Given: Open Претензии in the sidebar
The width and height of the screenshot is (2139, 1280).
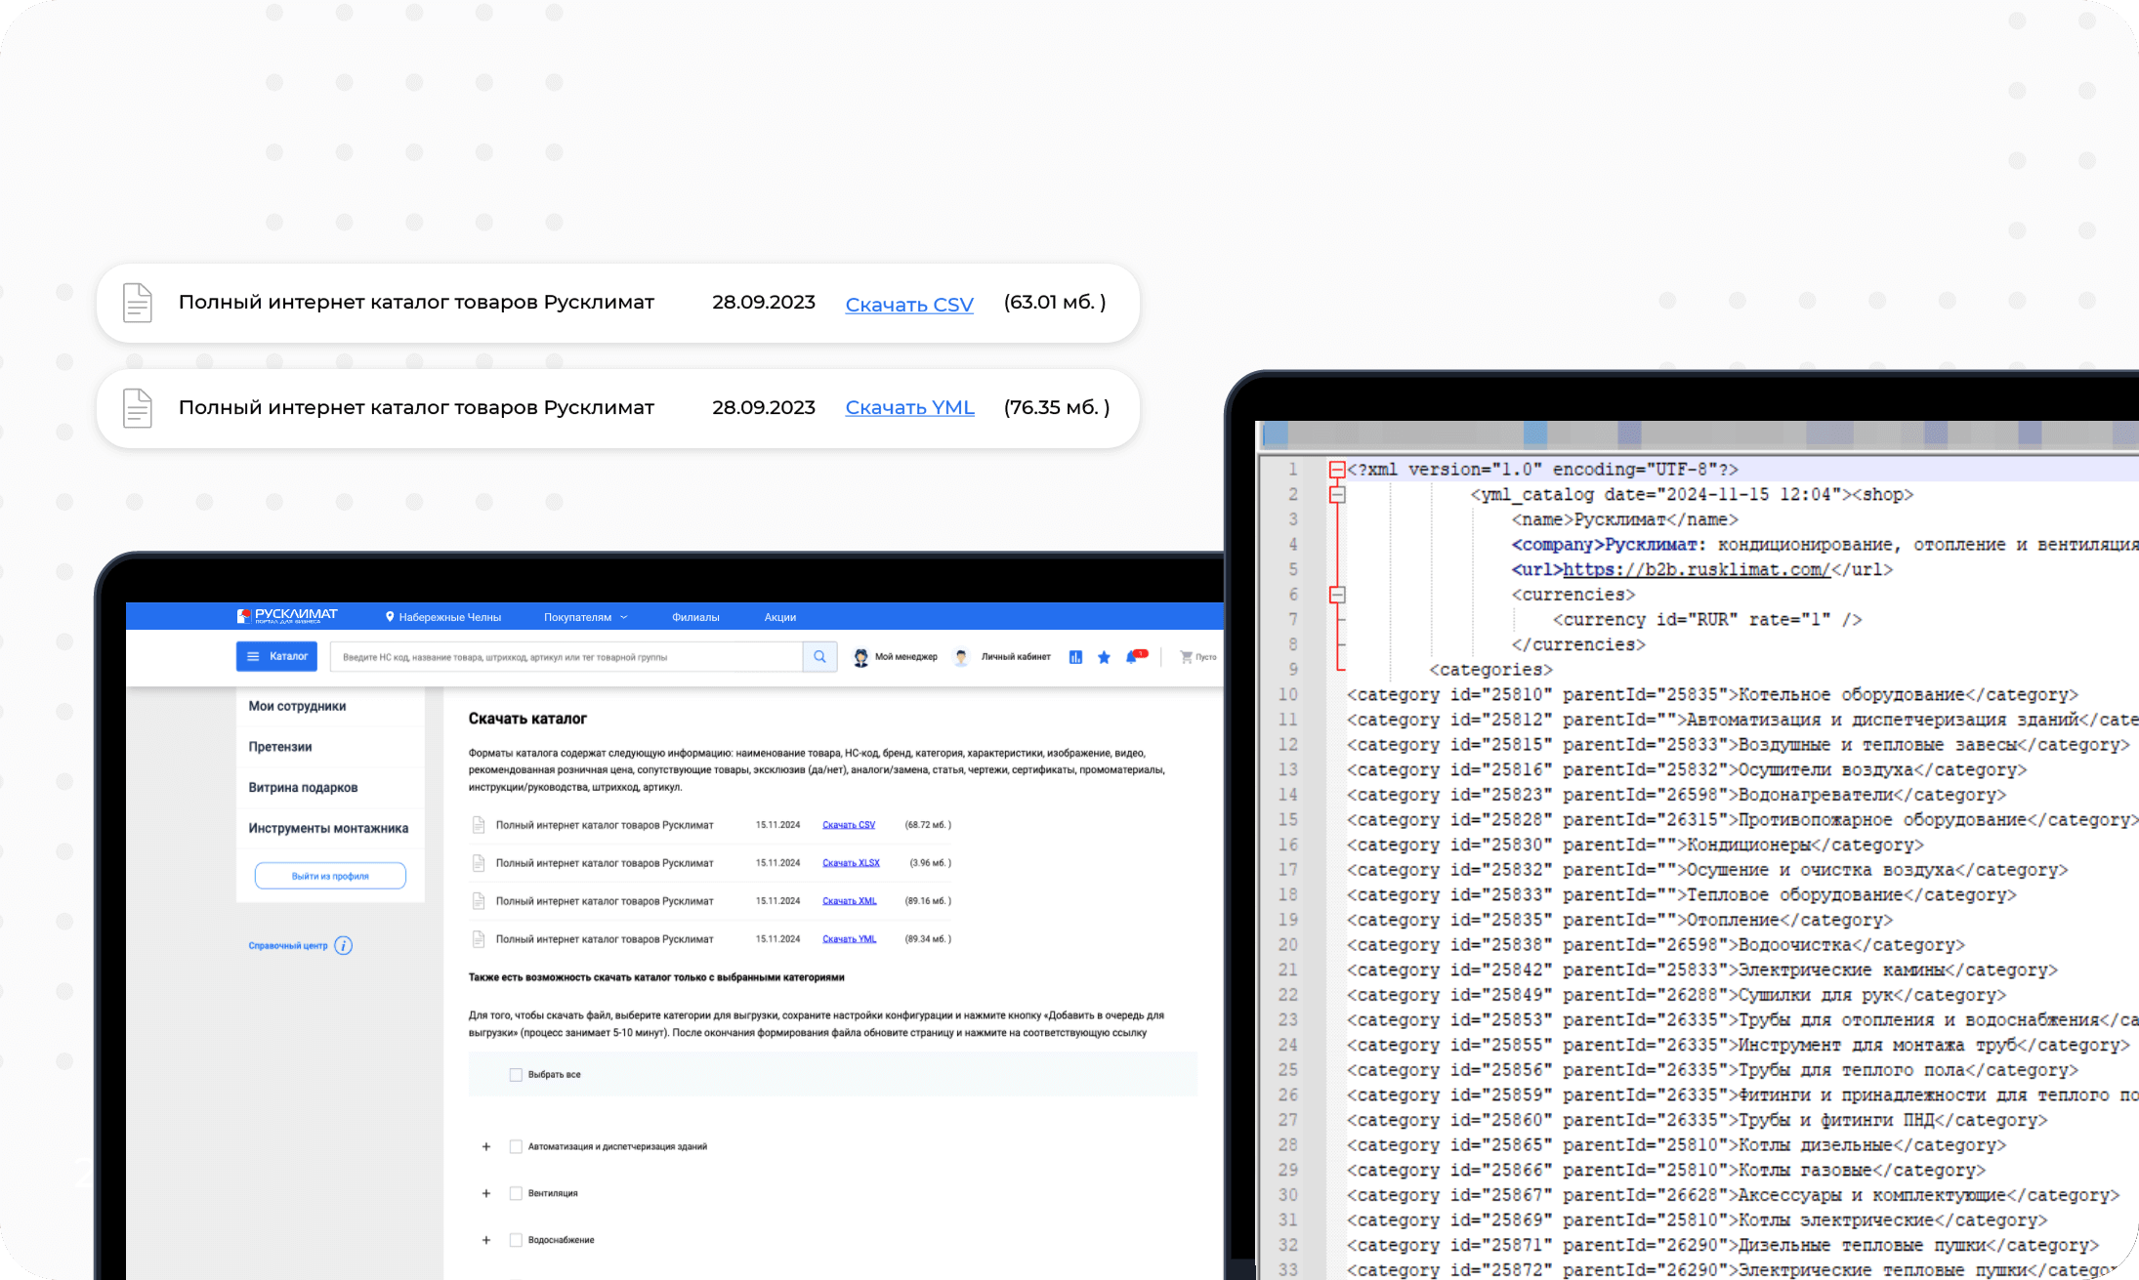Looking at the screenshot, I should (x=280, y=747).
